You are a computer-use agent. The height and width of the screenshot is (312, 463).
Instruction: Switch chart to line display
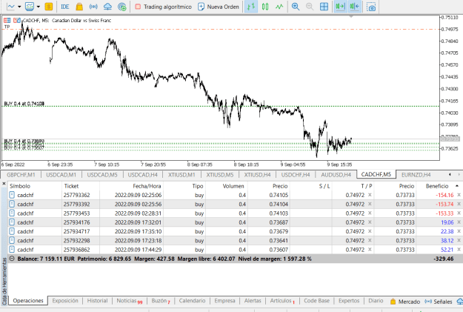coord(279,7)
